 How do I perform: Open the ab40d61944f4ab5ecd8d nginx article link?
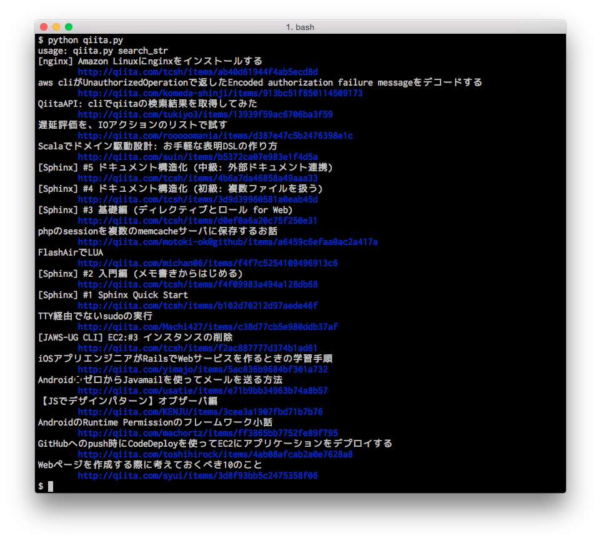pos(198,72)
